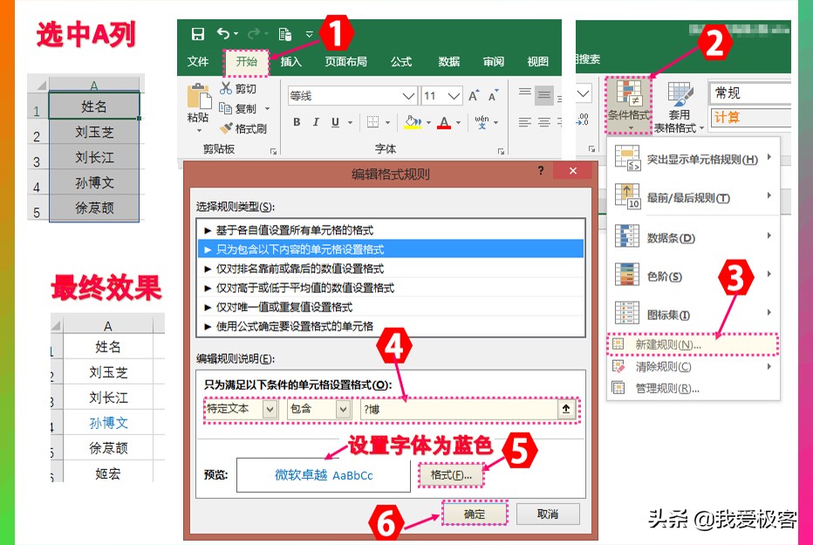The height and width of the screenshot is (545, 813).
Task: Switch to the 审阅 (Review) tab
Action: click(x=494, y=62)
